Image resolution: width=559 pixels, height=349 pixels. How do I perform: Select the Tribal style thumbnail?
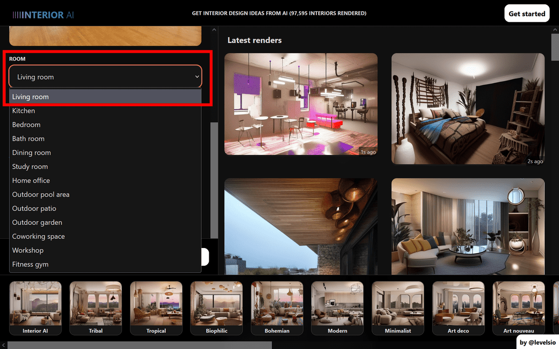coord(95,308)
